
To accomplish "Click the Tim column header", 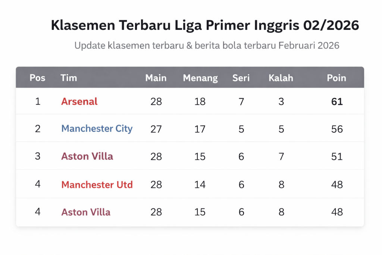I will click(x=69, y=78).
